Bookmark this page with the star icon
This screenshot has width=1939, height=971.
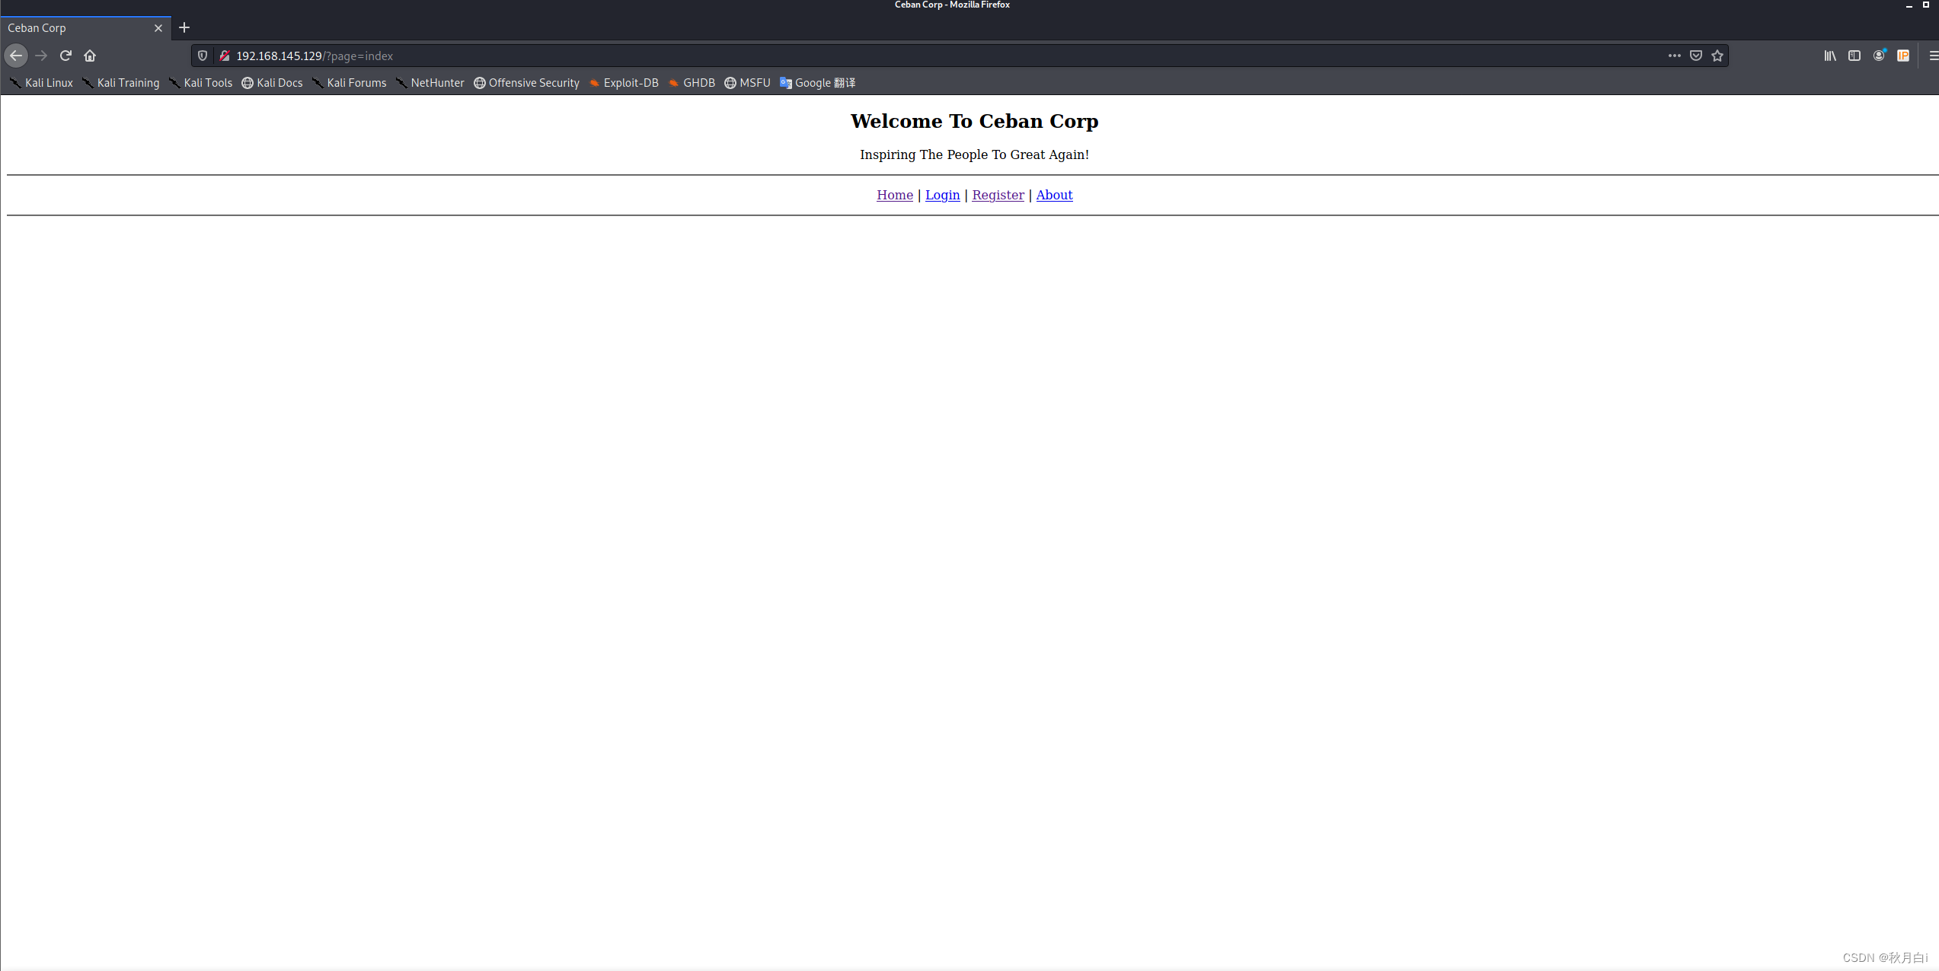click(1718, 56)
